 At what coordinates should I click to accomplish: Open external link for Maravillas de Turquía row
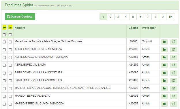click(x=174, y=42)
